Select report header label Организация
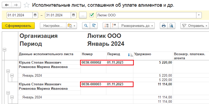 point(39,36)
